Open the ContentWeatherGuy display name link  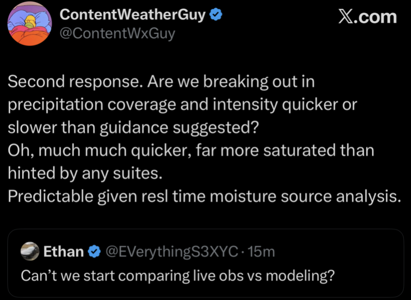tap(134, 15)
